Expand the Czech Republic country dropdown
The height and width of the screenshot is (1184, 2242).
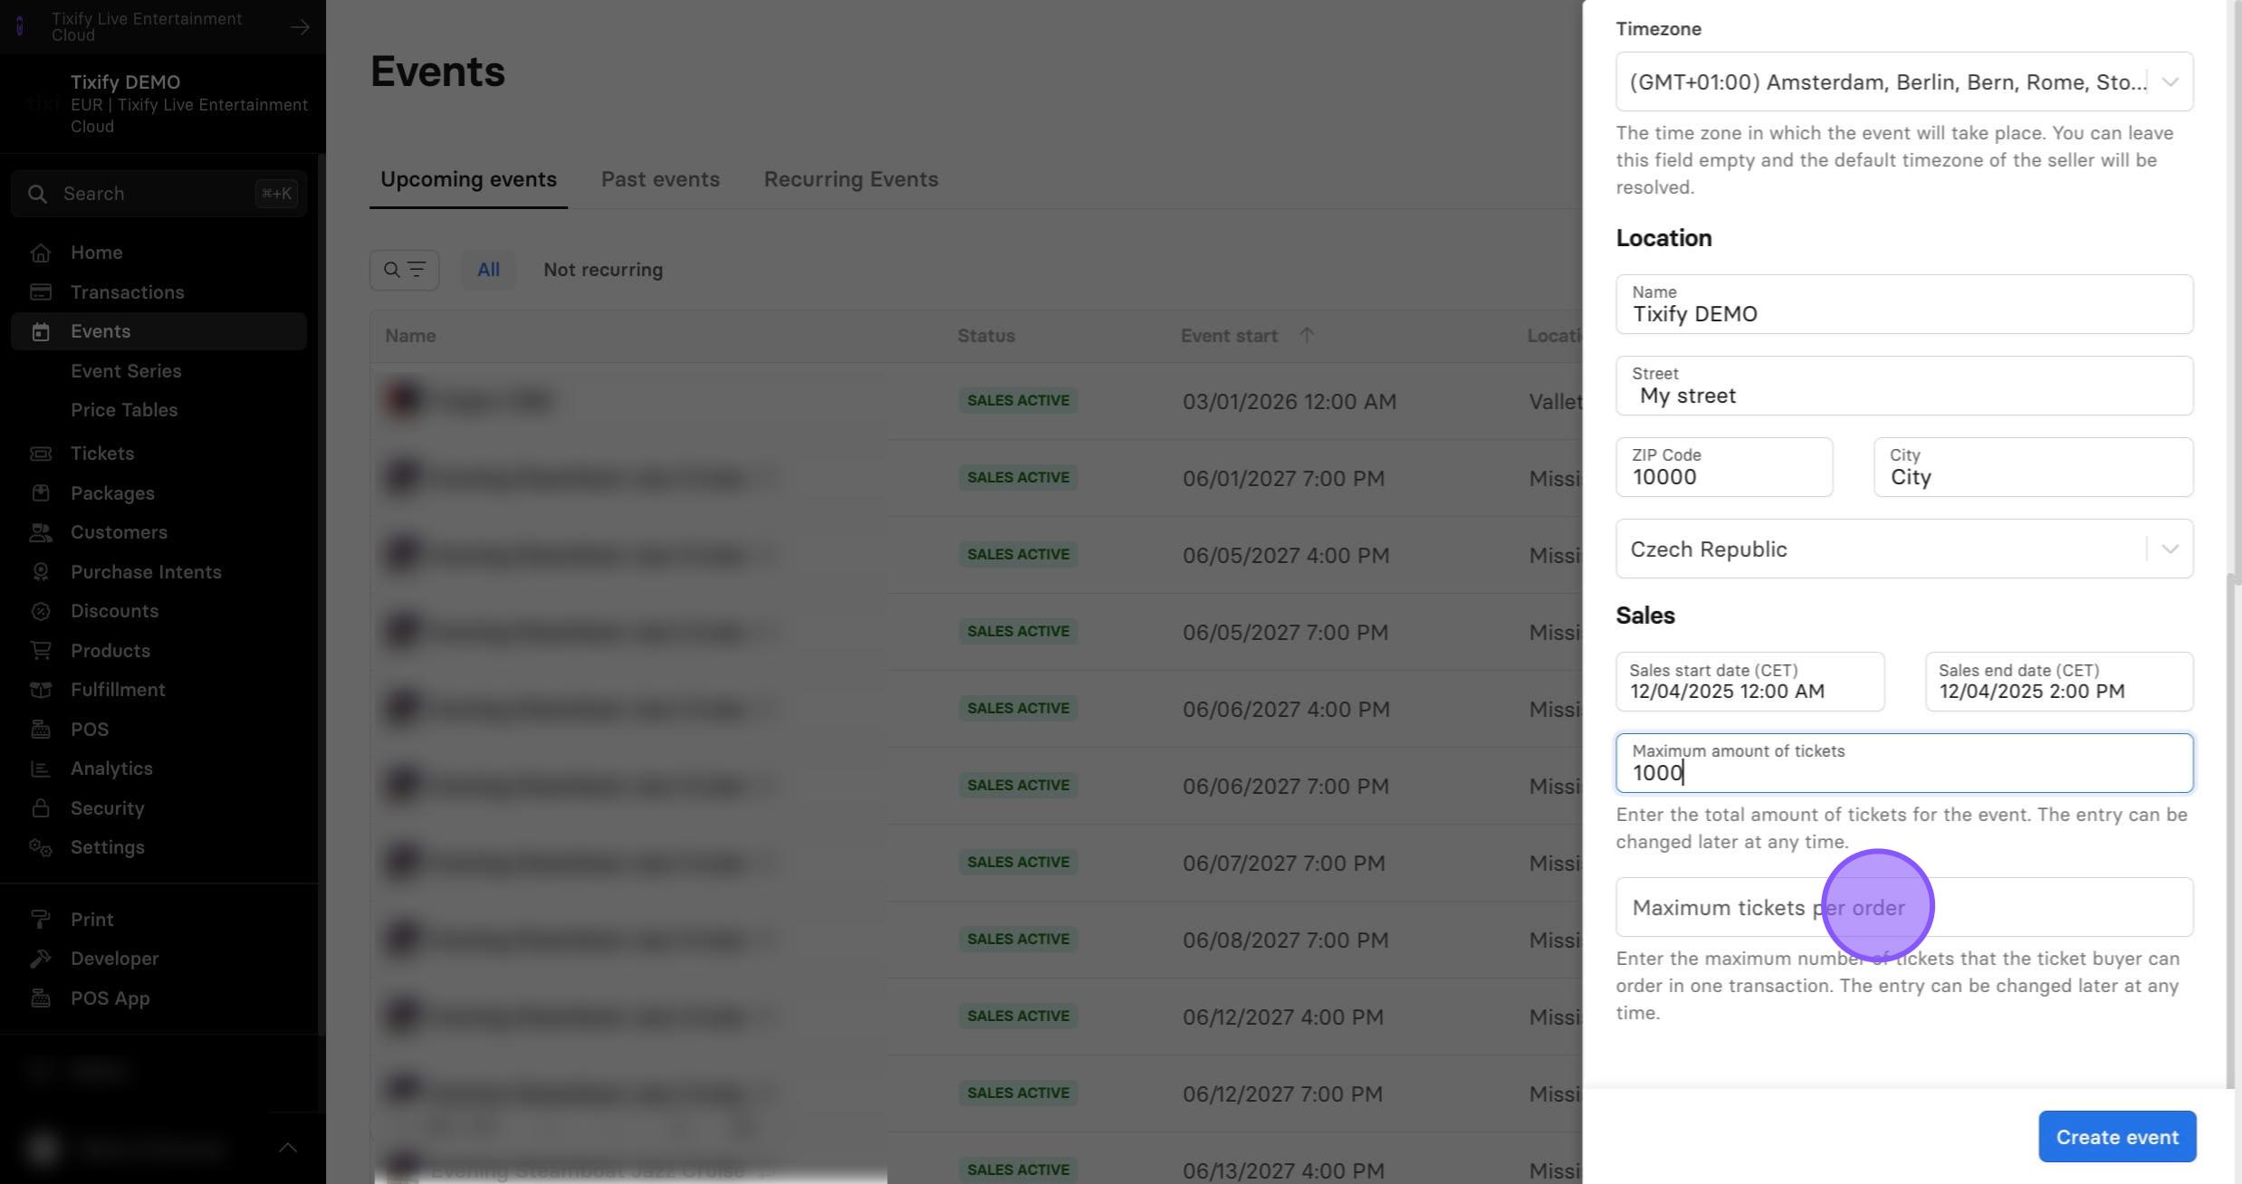pyautogui.click(x=1904, y=549)
